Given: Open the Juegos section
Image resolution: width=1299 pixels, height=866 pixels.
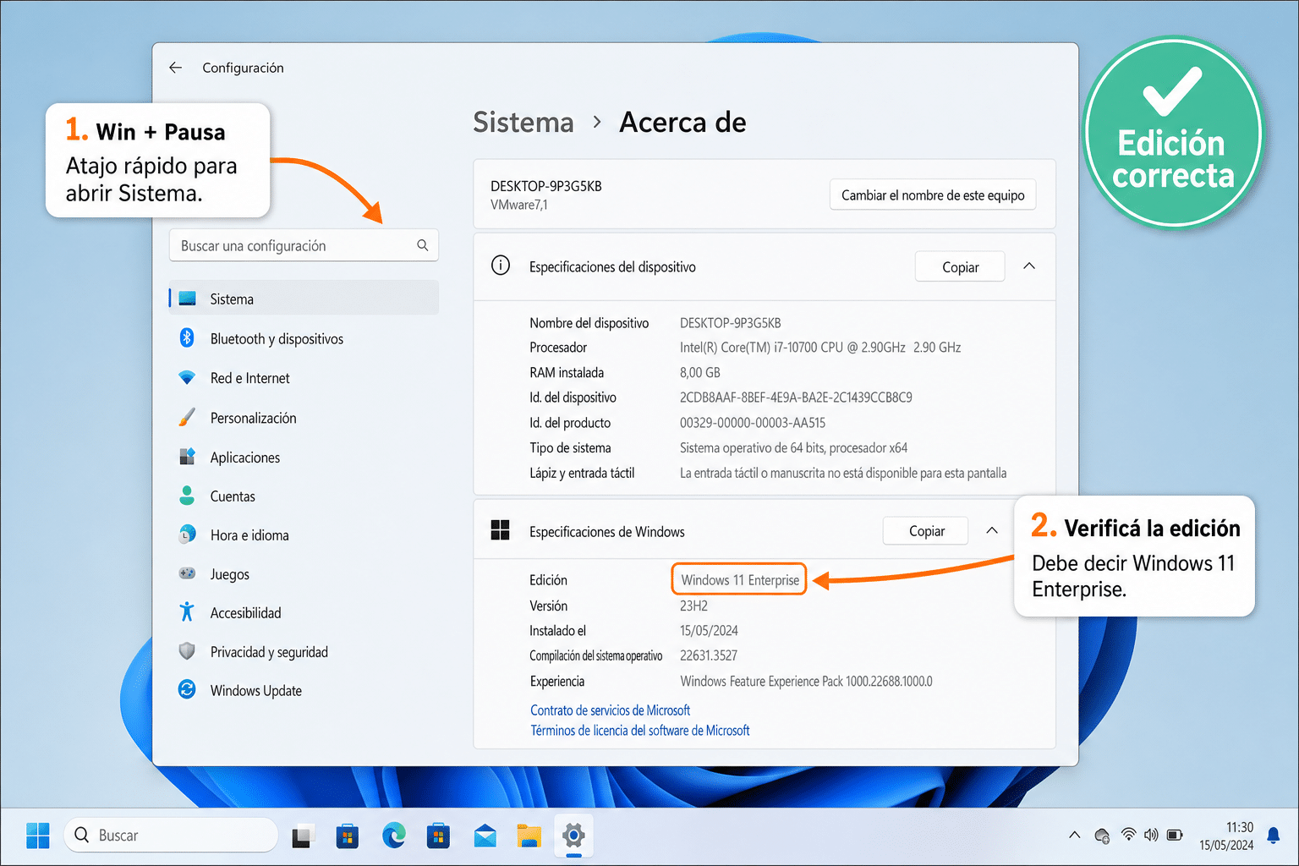Looking at the screenshot, I should click(304, 574).
